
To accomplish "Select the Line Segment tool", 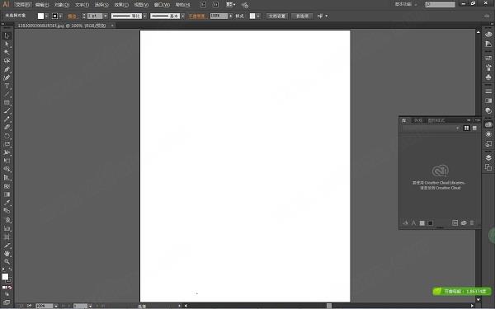I will pos(7,94).
